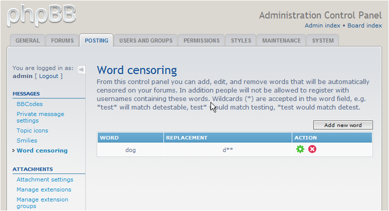Click the phpBB logo
Image resolution: width=389 pixels, height=211 pixels.
pos(42,15)
